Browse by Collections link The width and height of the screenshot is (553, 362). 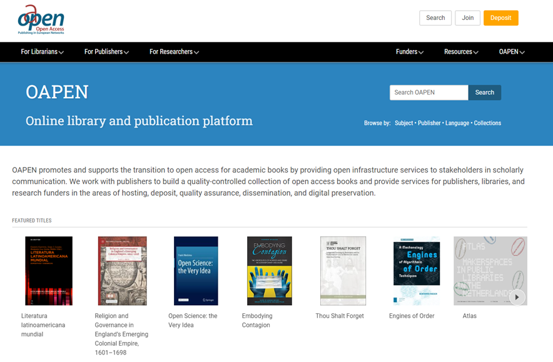point(487,123)
